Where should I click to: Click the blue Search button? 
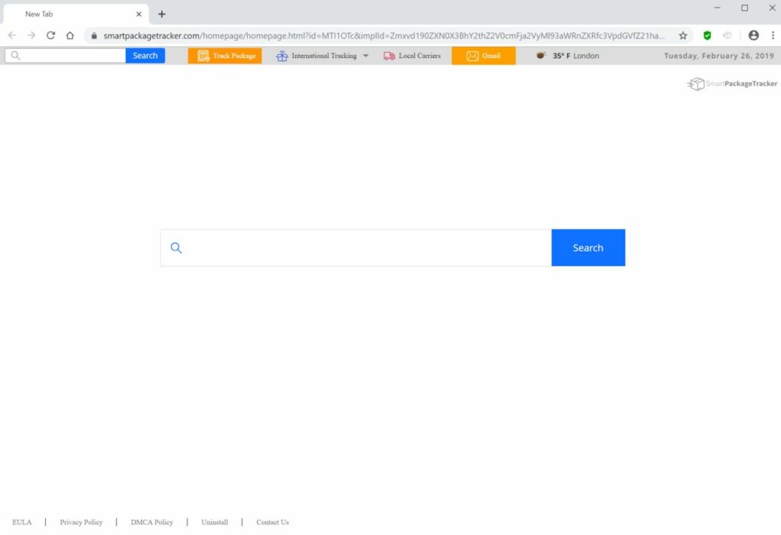click(587, 248)
